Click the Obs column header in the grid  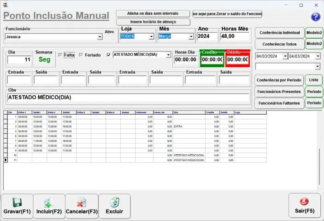[x=189, y=112]
